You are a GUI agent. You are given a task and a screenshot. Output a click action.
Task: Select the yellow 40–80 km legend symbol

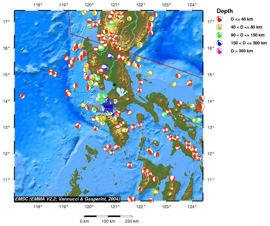(219, 27)
